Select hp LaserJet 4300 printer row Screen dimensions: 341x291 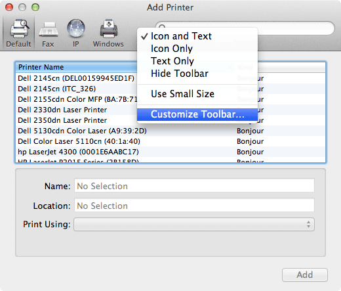(x=170, y=152)
